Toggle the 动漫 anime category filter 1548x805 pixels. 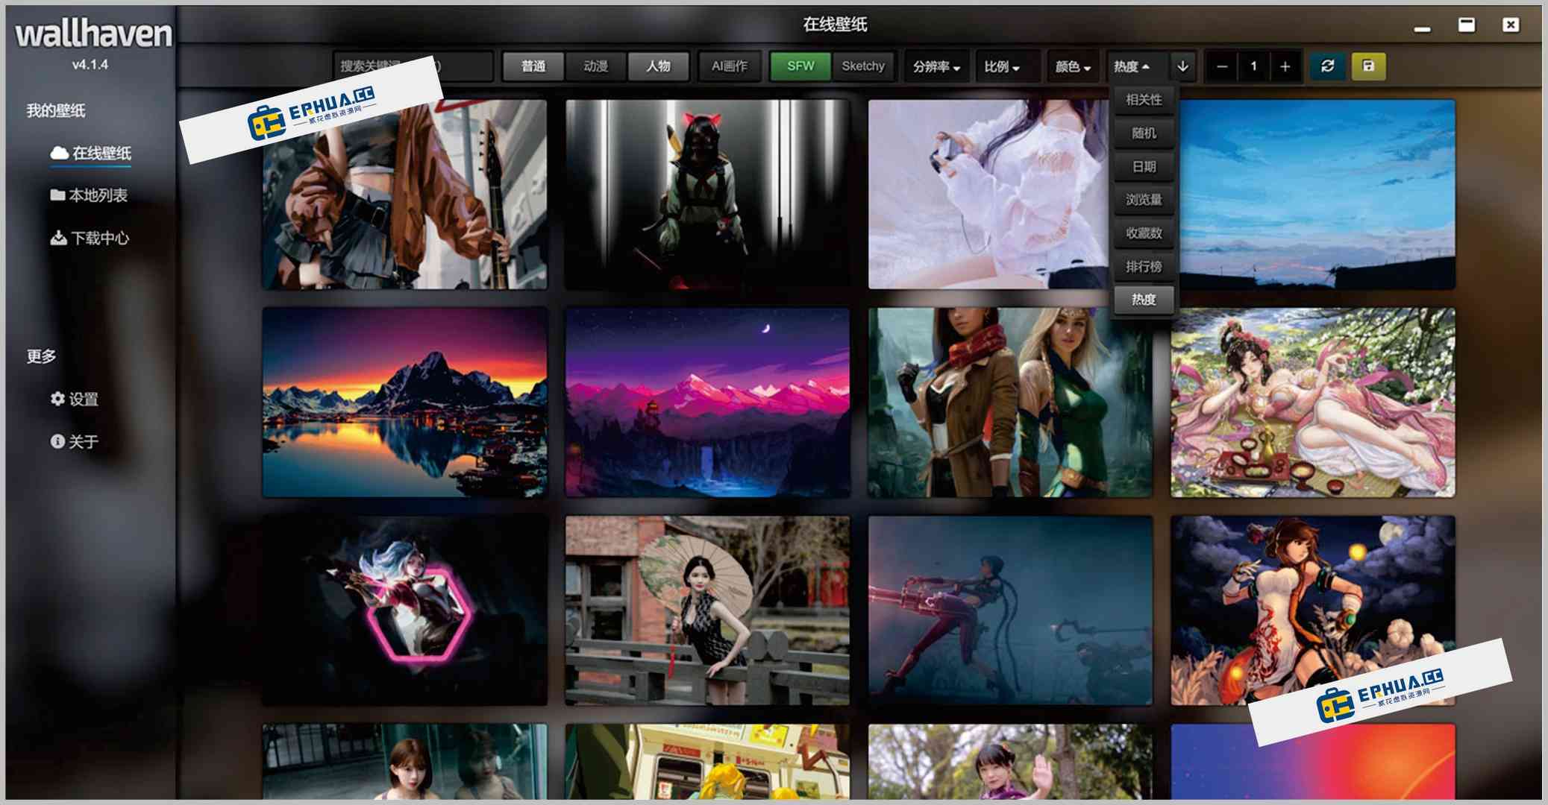point(595,66)
